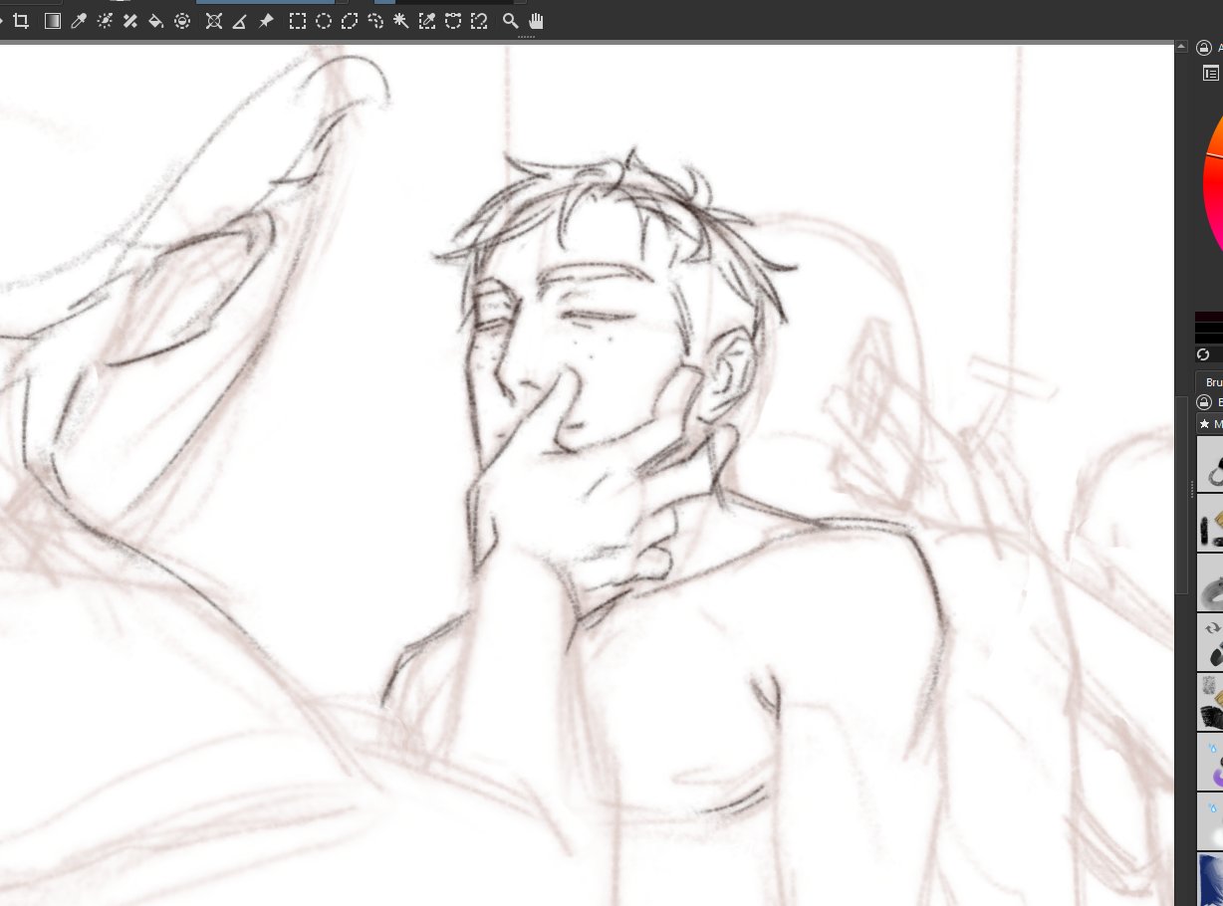Choose the white wet blender brush preset

click(1210, 820)
